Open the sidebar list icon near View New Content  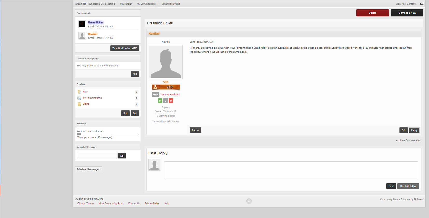pos(421,4)
